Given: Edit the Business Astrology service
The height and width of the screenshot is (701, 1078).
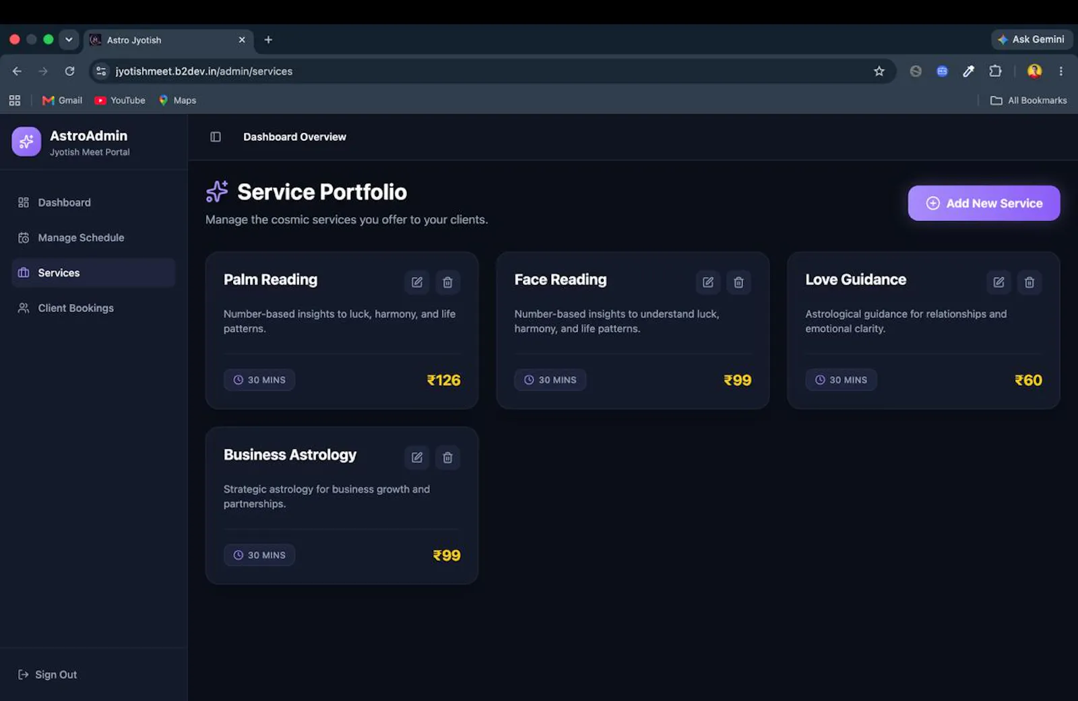Looking at the screenshot, I should point(417,458).
